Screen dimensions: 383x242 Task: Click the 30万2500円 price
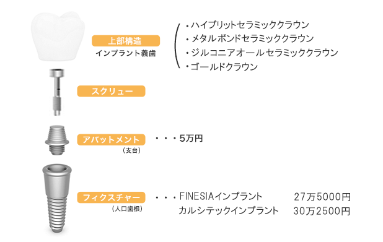pyautogui.click(x=322, y=211)
